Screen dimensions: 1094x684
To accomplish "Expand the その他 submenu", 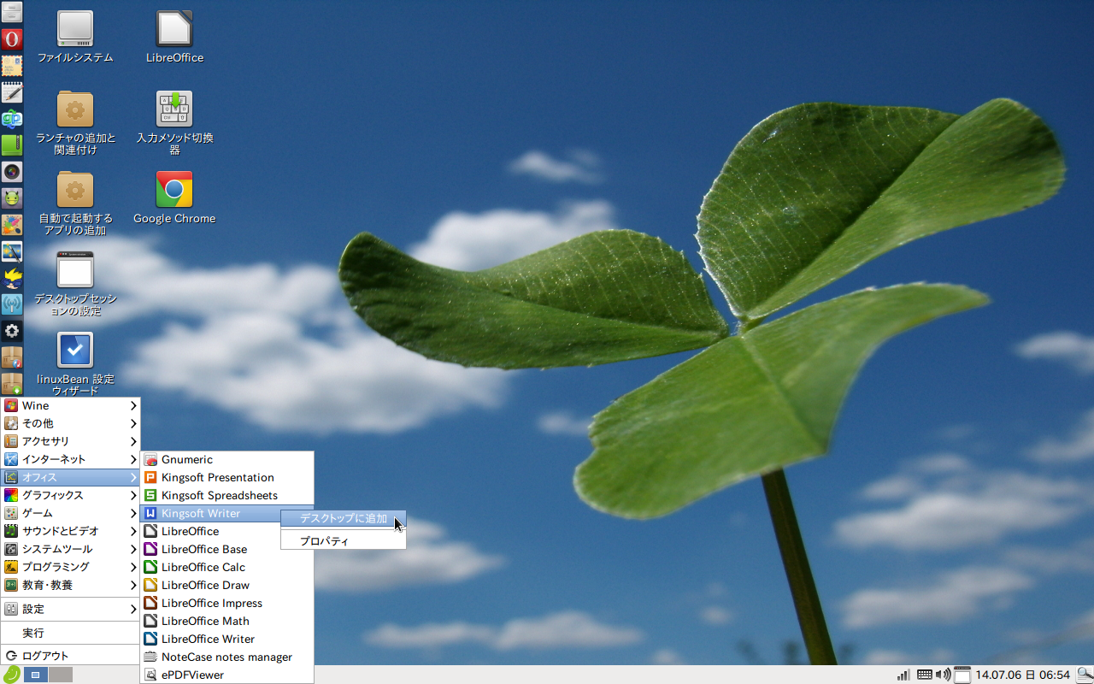I will click(x=70, y=423).
